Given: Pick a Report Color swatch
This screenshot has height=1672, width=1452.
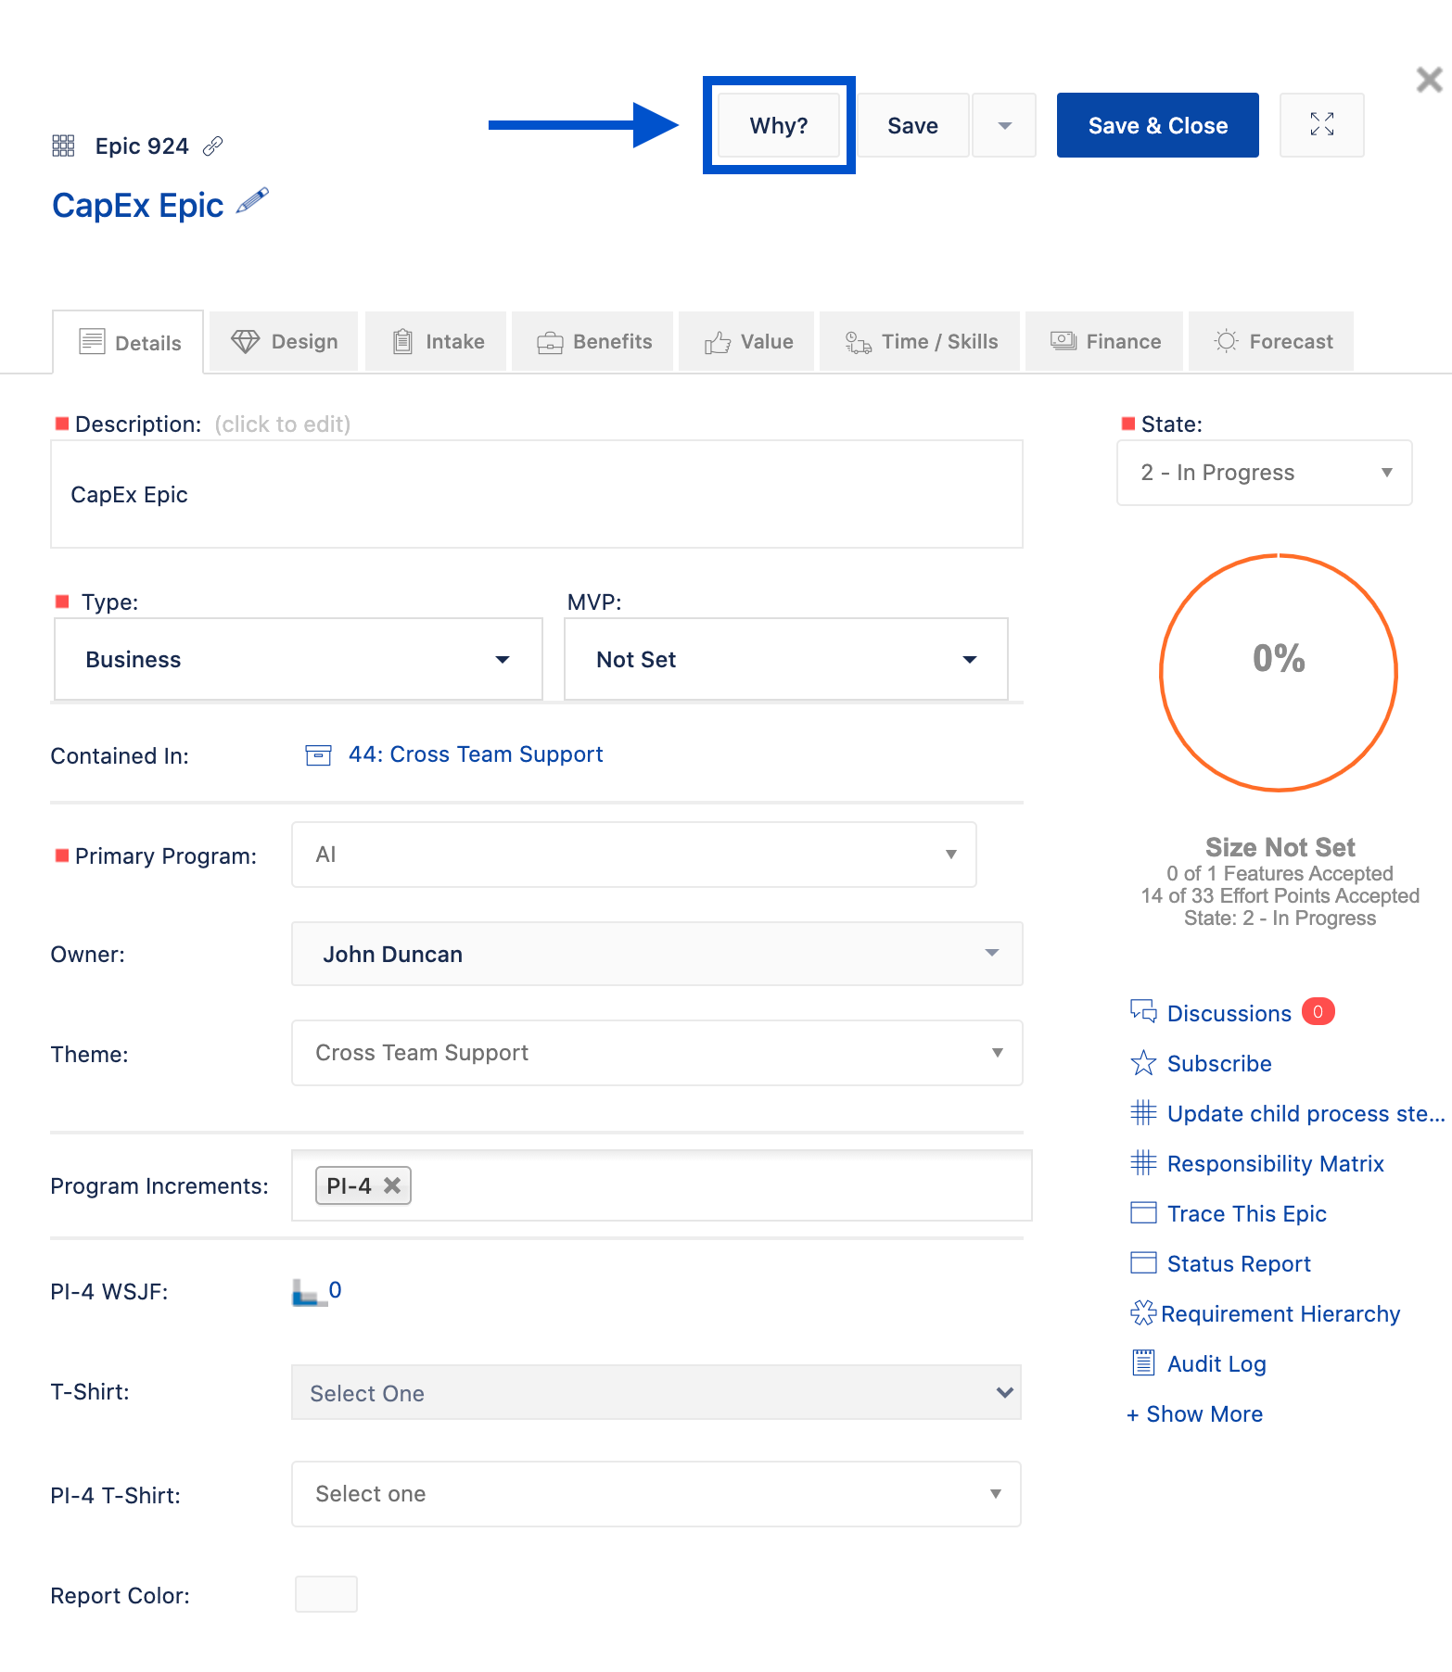Looking at the screenshot, I should coord(326,1594).
